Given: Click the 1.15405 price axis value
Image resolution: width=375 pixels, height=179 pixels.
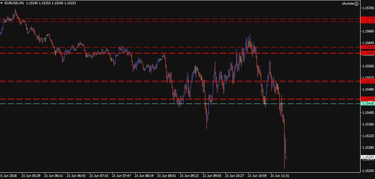Looking at the screenshot, I should [369, 112].
